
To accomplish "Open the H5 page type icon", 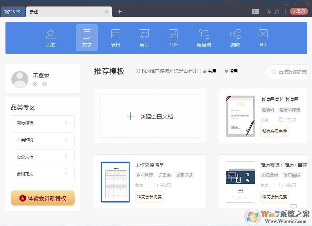I will pos(263,38).
